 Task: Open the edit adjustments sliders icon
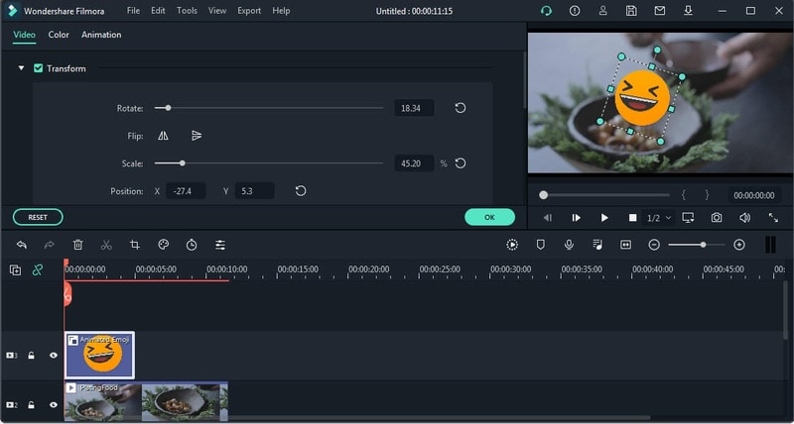point(220,245)
